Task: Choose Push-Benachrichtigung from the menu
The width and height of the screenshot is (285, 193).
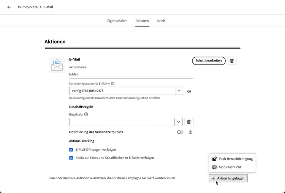Action: click(233, 159)
